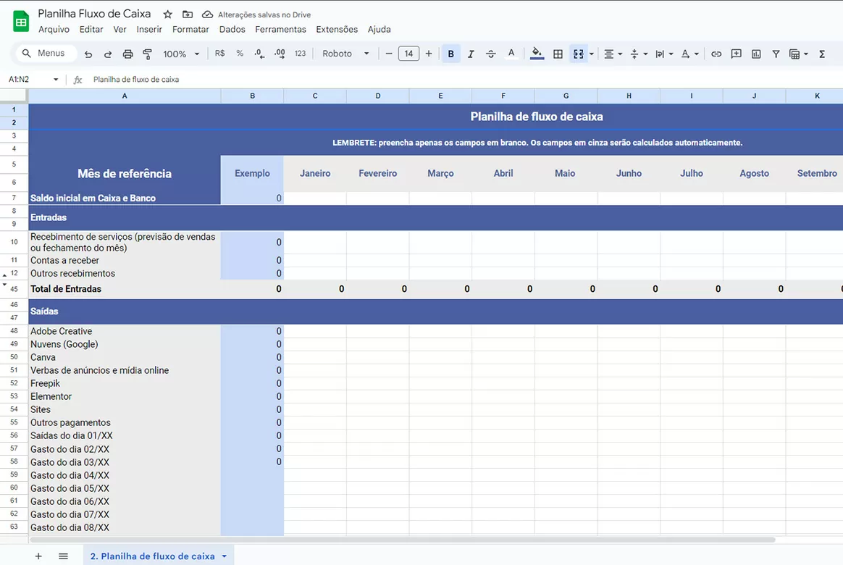Expand the hidden rows between 12 and 45
Screen dimensions: 843x565
tap(4, 280)
